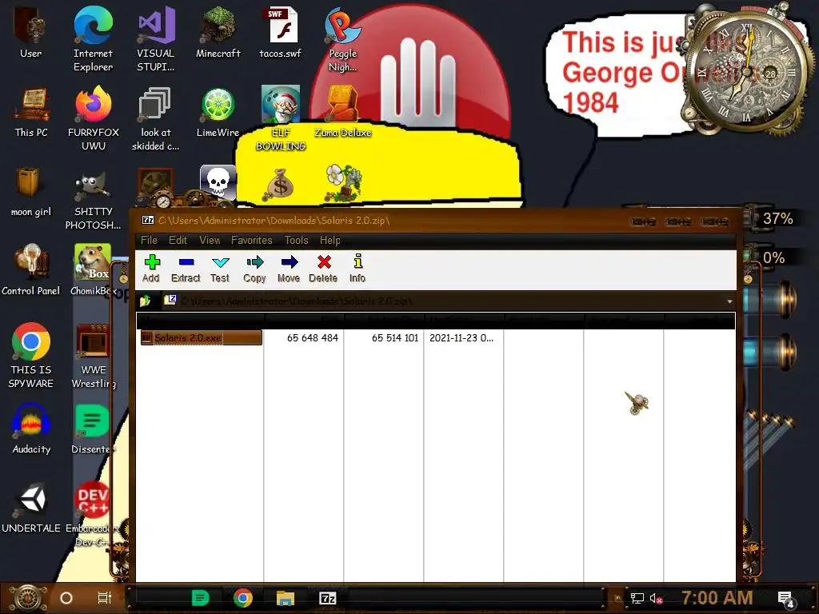
Task: Open File Explorer from taskbar
Action: (x=286, y=598)
